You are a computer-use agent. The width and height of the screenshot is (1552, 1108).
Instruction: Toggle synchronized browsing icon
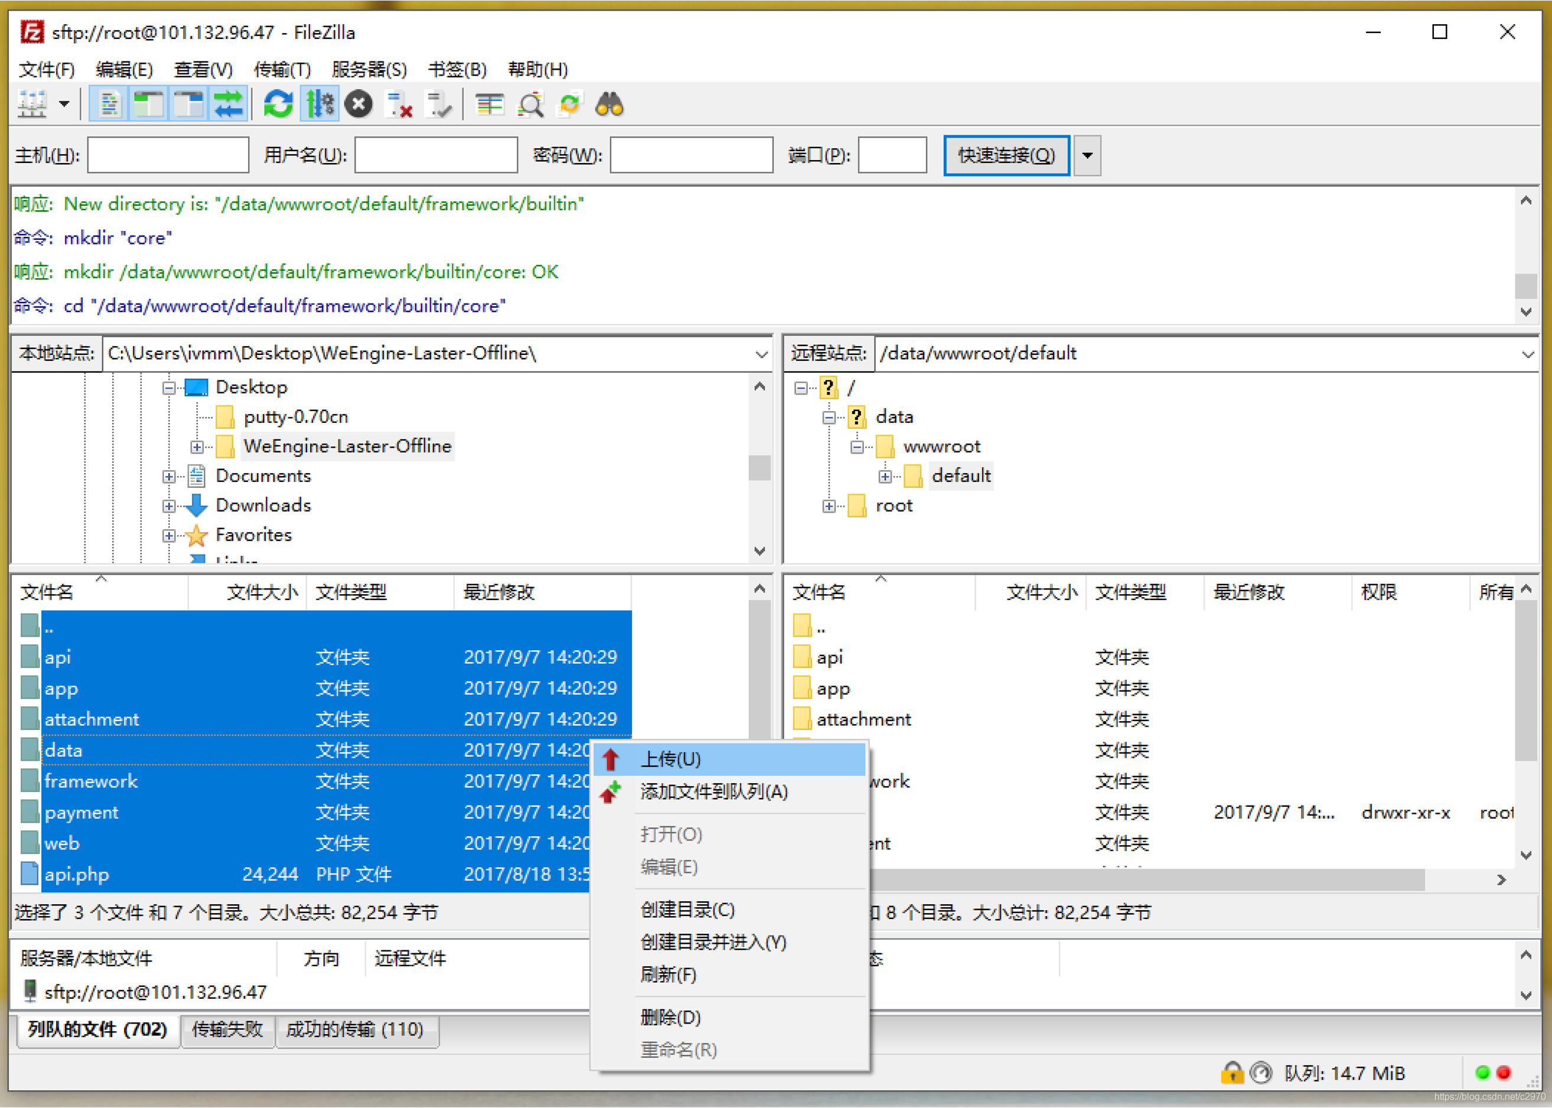(x=570, y=105)
